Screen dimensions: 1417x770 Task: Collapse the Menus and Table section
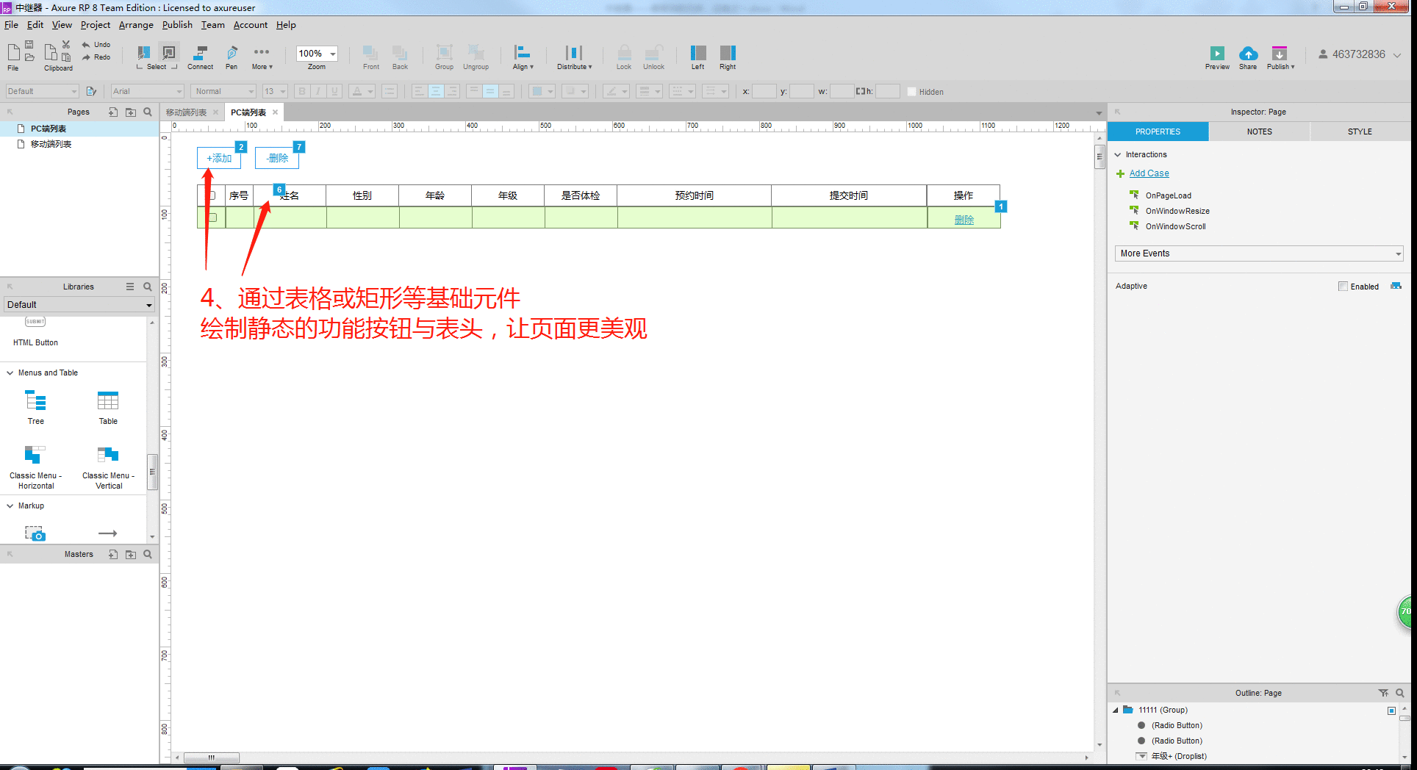click(10, 373)
